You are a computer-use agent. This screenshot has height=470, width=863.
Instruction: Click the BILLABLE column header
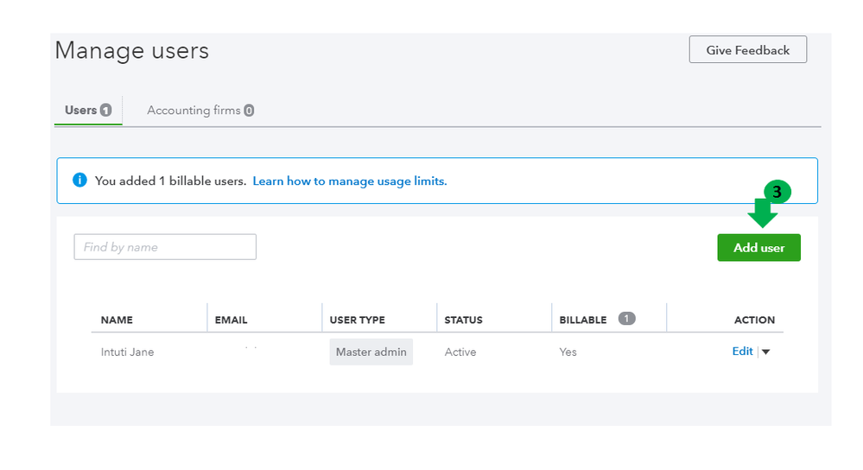[583, 320]
